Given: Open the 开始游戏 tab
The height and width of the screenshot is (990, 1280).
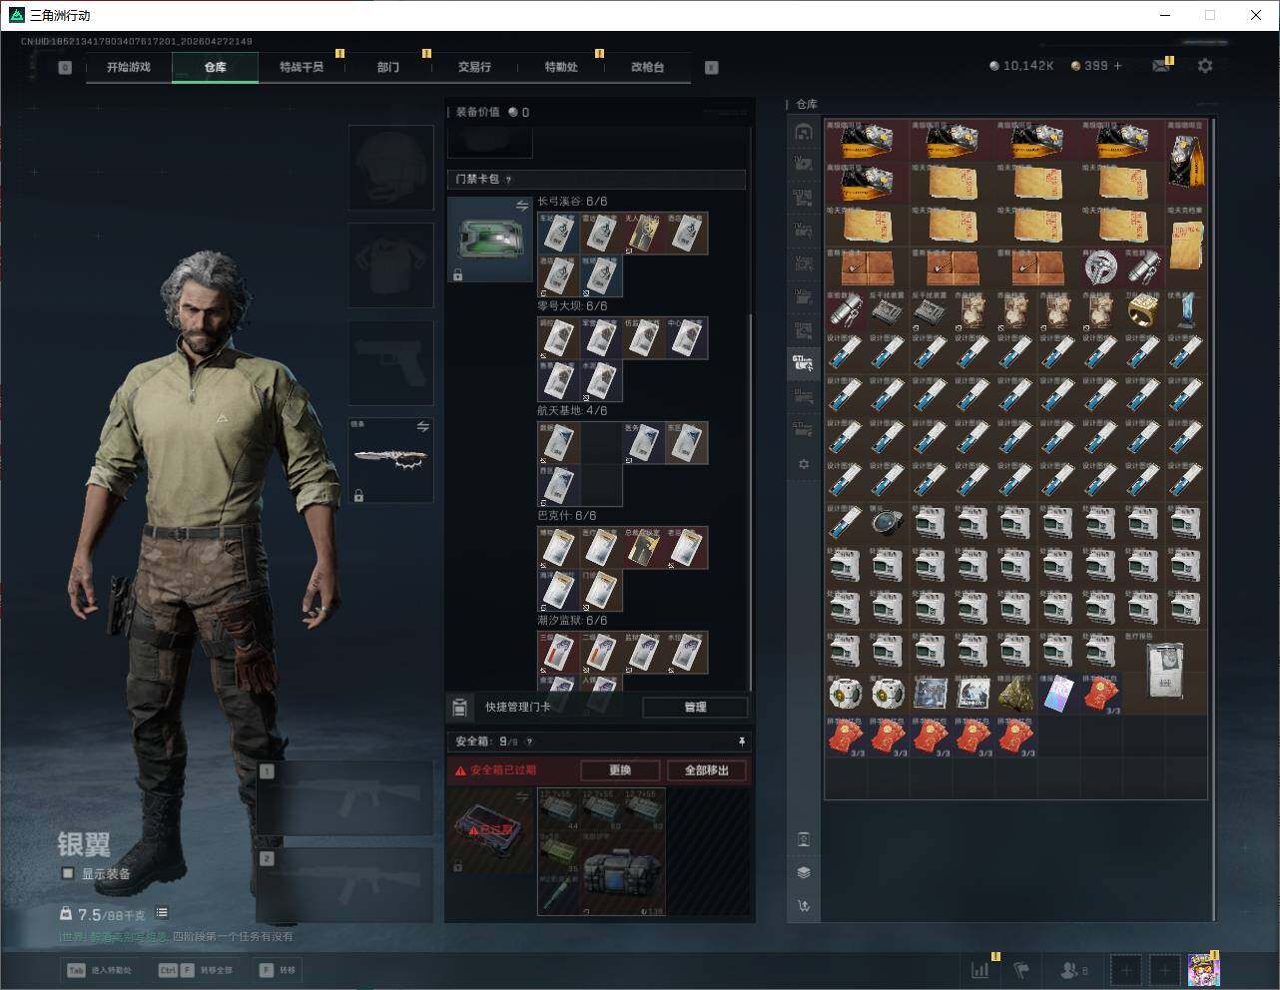Looking at the screenshot, I should tap(129, 67).
